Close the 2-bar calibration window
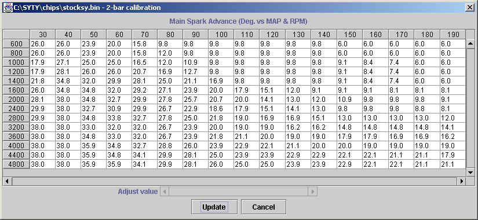This screenshot has width=478, height=220. [470, 8]
